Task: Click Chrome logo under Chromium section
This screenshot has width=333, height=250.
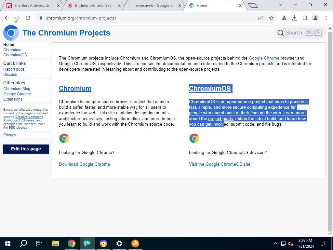Action: (x=64, y=138)
